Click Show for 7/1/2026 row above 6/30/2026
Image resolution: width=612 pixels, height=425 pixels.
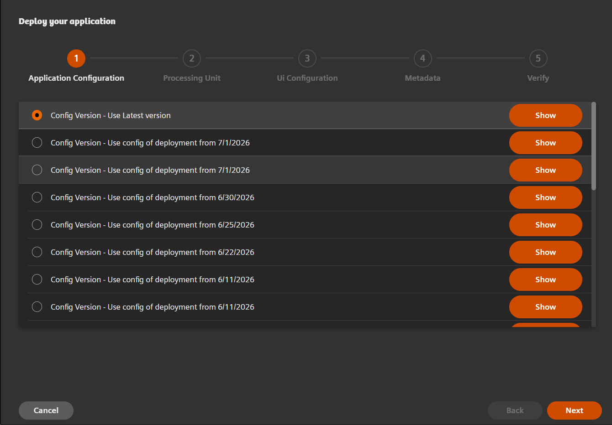[545, 170]
